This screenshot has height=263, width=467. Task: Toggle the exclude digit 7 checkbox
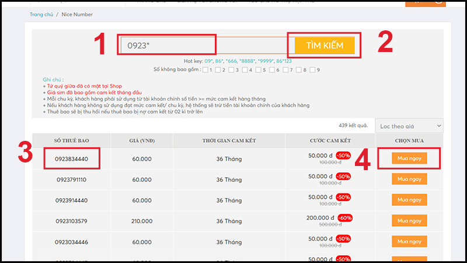tap(286, 70)
